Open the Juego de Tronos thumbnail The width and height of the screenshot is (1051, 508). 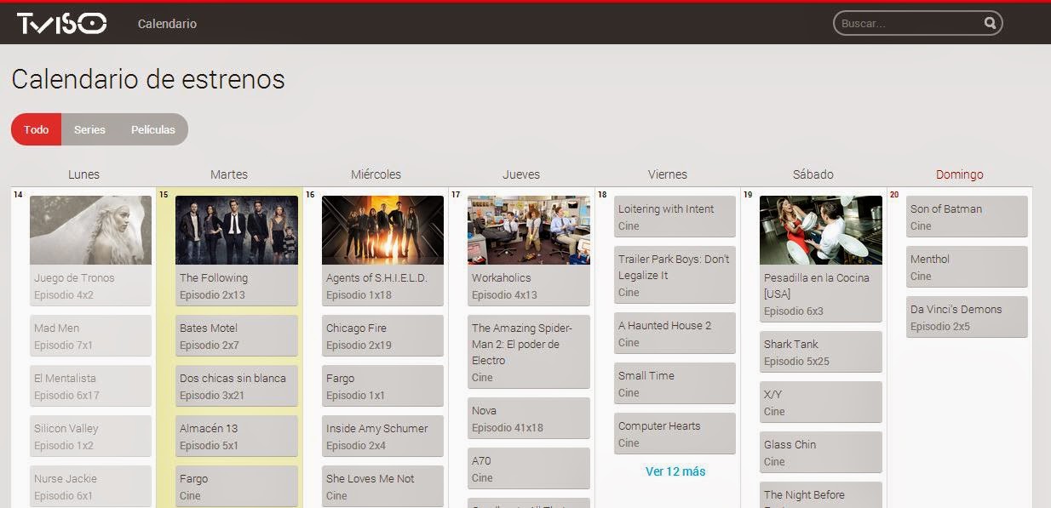[x=90, y=230]
